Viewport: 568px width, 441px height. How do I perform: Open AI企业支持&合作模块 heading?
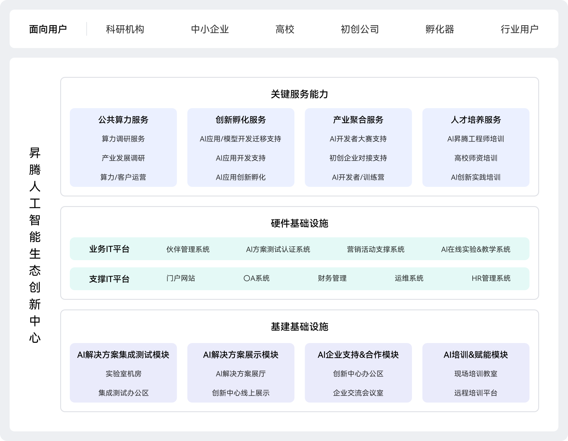[x=358, y=355]
